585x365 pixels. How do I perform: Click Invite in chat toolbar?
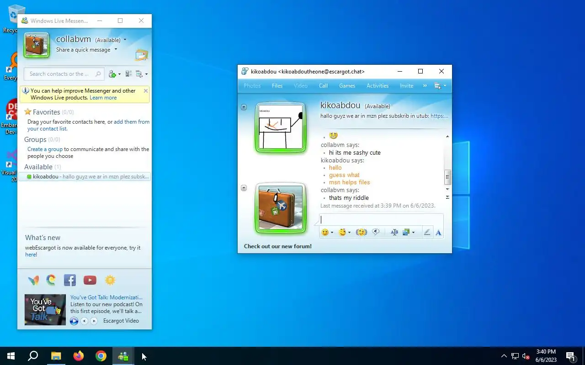click(x=406, y=86)
